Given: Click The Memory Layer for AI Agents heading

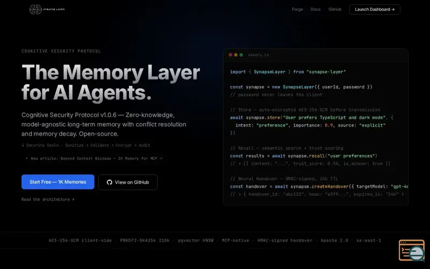Looking at the screenshot, I should 111,82.
